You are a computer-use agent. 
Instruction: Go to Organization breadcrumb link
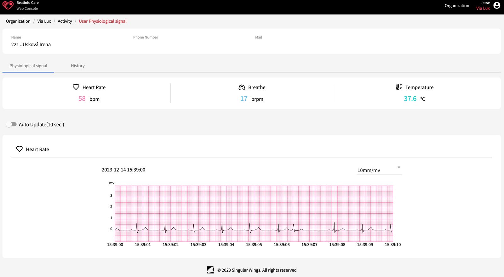click(18, 21)
